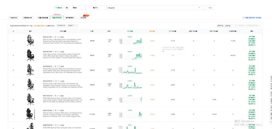Screen dimensions: 272x129
Task: Sort the table by the price column
Action: tap(92, 31)
